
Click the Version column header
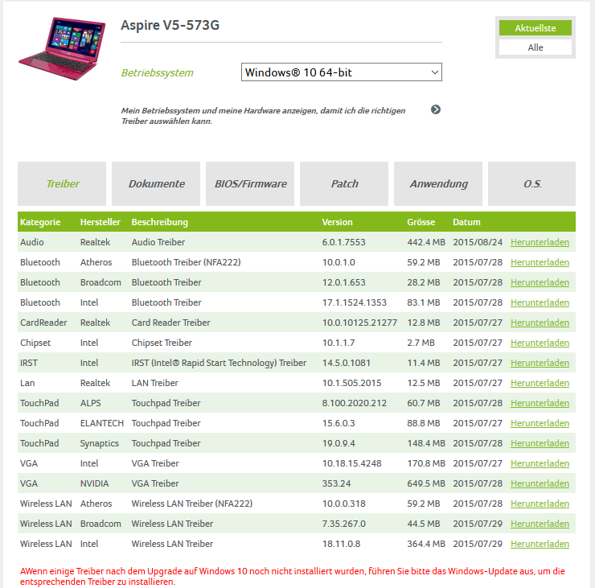338,222
